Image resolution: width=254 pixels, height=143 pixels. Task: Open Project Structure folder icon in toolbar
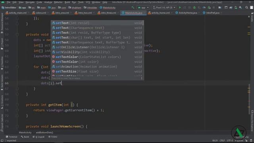tap(220, 8)
